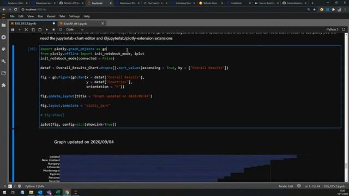Open the cell type Code dropdown
Image resolution: width=349 pixels, height=196 pixels.
75,29
